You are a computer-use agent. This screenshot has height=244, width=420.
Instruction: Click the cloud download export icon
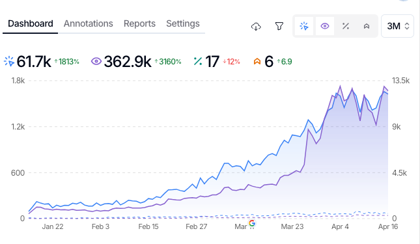click(x=256, y=26)
